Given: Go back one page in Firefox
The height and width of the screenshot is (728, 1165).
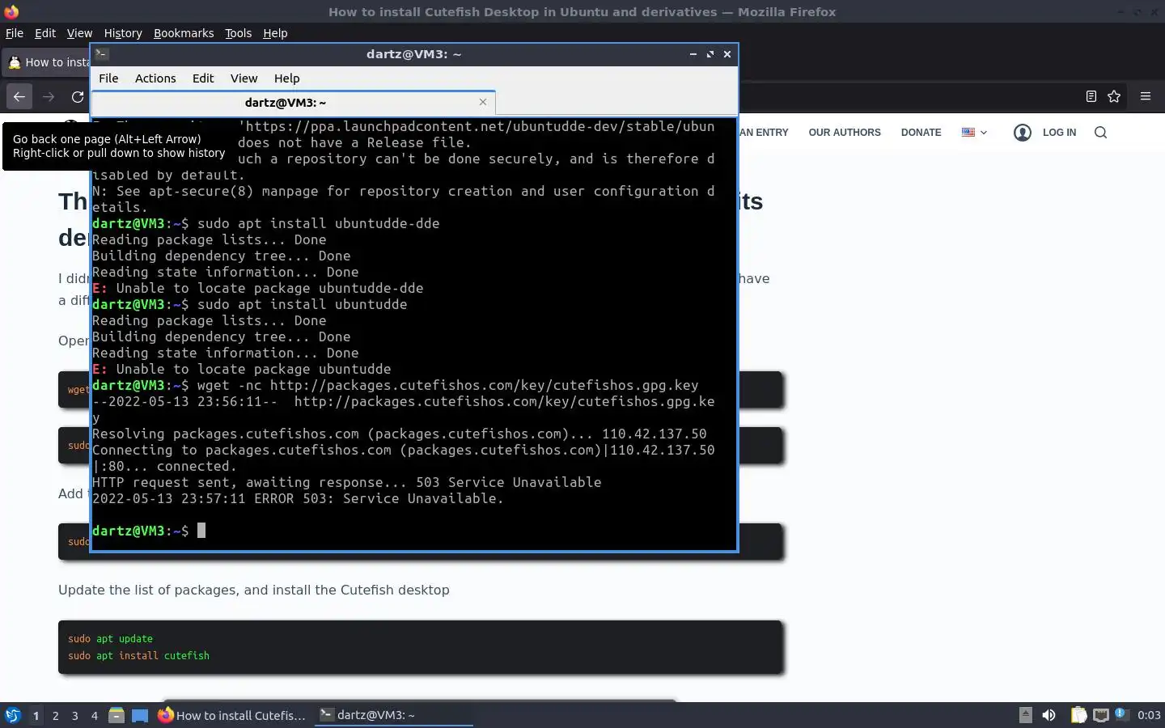Looking at the screenshot, I should (19, 96).
